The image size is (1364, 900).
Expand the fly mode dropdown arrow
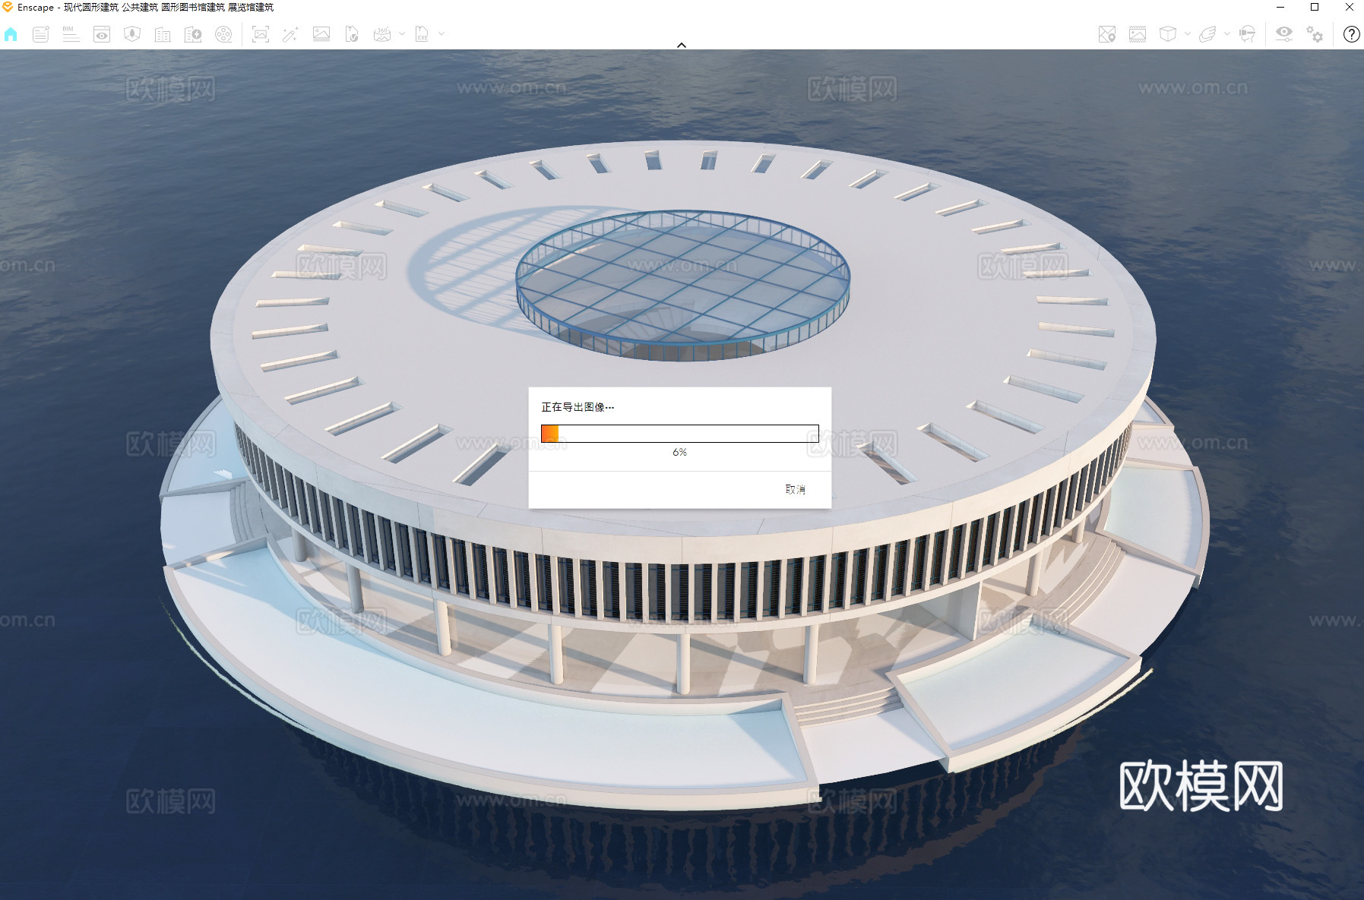click(1227, 34)
